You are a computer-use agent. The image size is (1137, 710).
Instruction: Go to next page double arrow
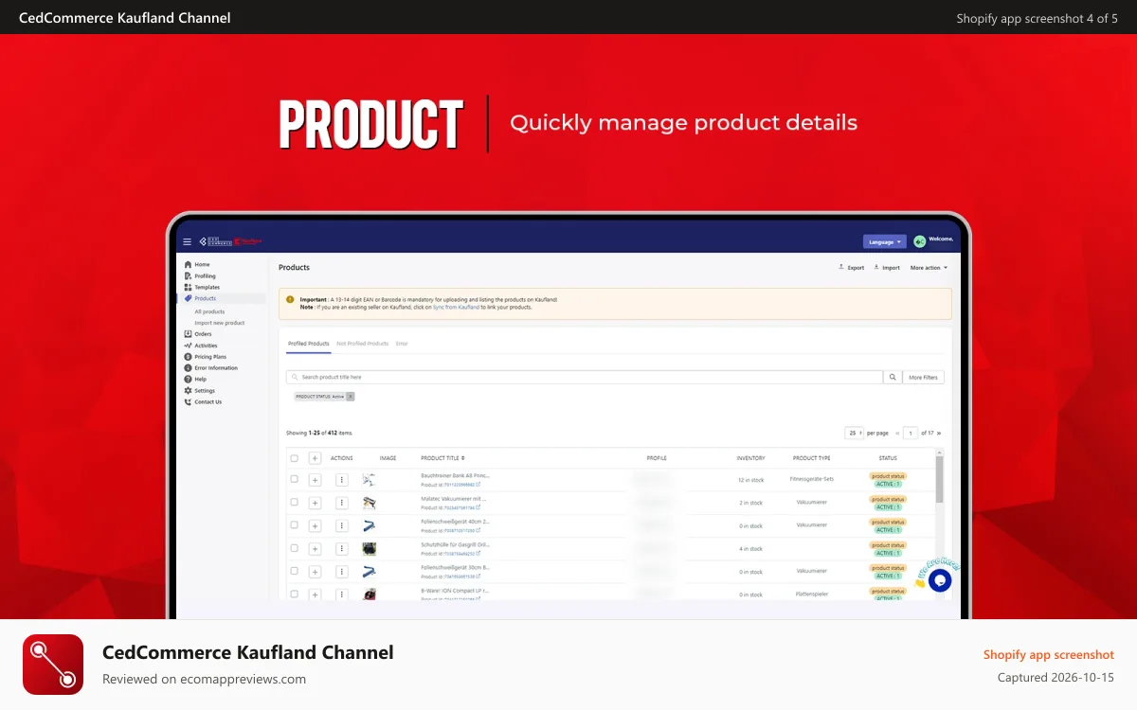coord(939,433)
